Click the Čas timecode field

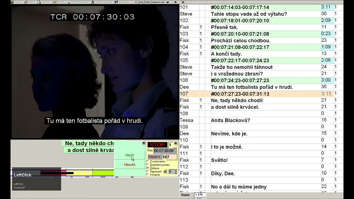tap(165, 151)
